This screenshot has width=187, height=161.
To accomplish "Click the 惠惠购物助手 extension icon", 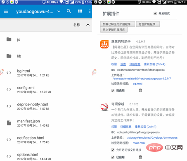I will (x=104, y=44).
